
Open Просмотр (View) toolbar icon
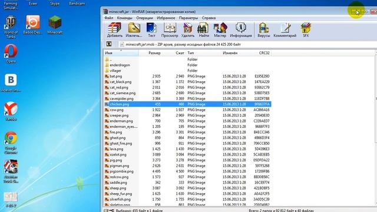[170, 30]
